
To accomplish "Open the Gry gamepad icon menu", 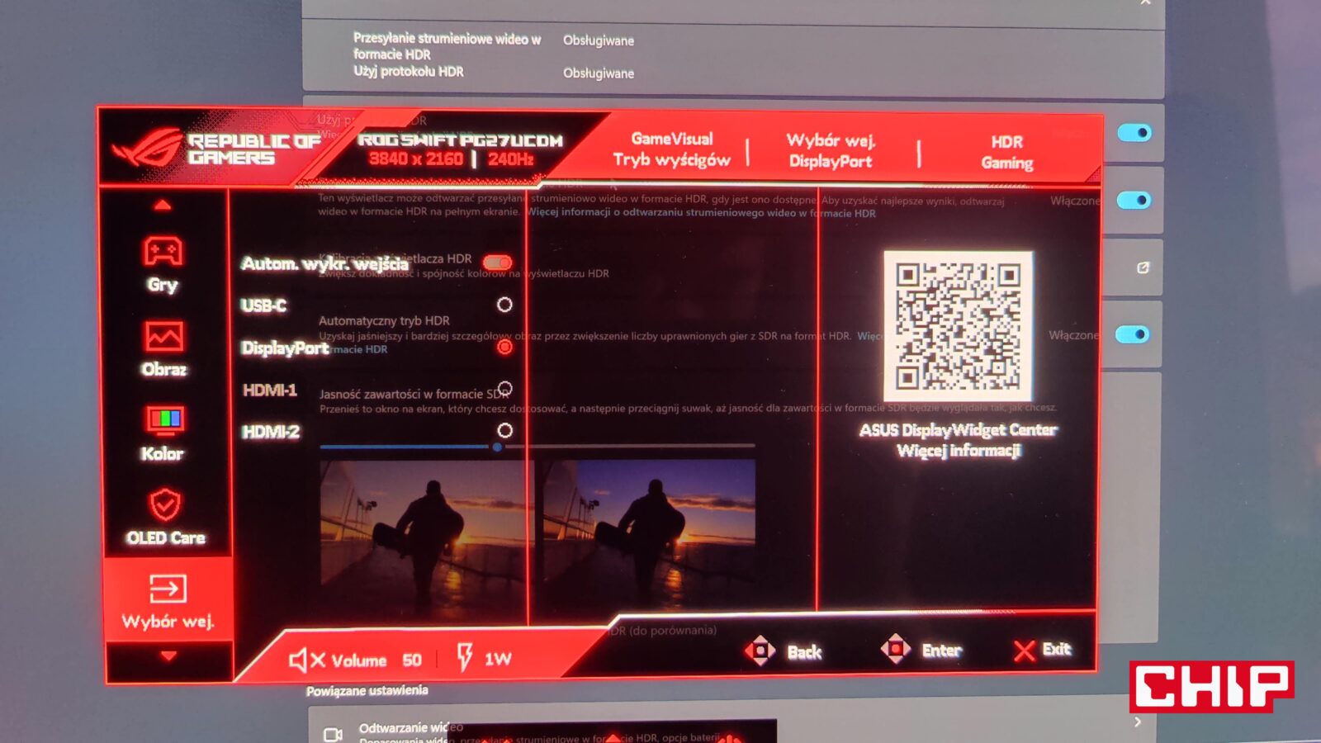I will [163, 252].
